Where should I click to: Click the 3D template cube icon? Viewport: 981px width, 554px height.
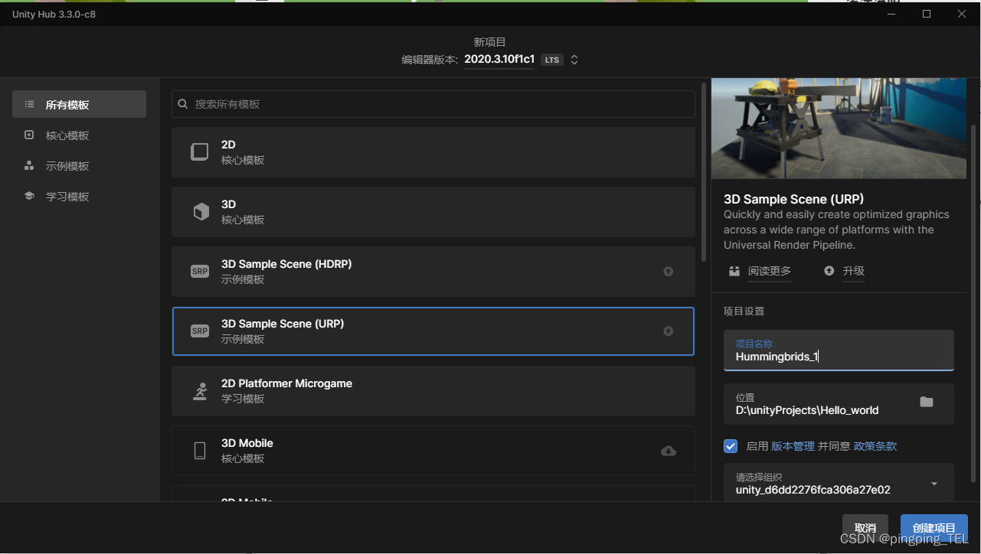201,212
